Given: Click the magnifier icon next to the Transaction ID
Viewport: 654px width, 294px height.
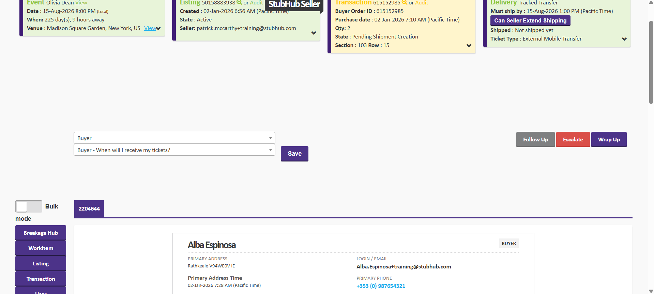Looking at the screenshot, I should tap(405, 2).
